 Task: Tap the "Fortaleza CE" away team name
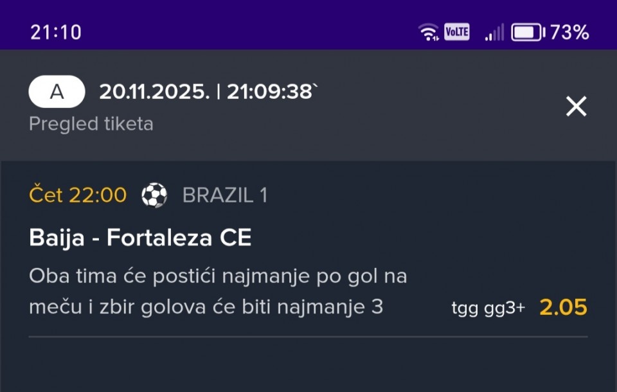click(x=179, y=238)
